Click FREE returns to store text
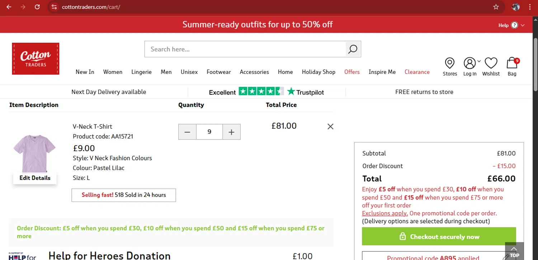The height and width of the screenshot is (260, 538). (424, 92)
